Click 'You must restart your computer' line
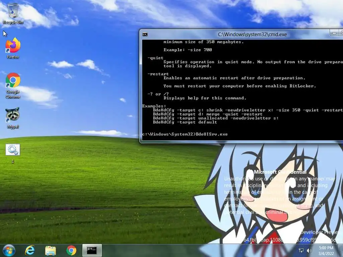 pos(240,86)
